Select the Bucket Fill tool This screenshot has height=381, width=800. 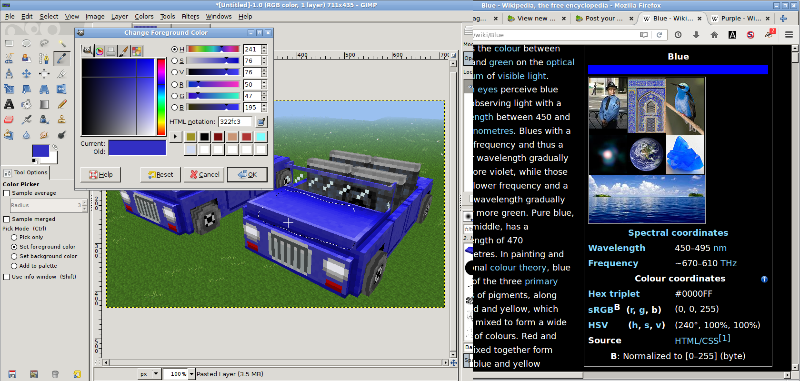point(27,104)
